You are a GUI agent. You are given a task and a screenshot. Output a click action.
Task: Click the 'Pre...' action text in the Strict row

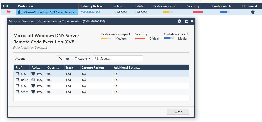tap(40, 92)
